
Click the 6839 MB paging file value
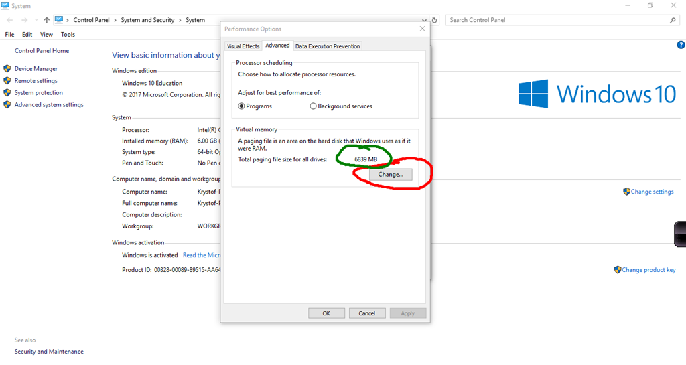coord(366,159)
